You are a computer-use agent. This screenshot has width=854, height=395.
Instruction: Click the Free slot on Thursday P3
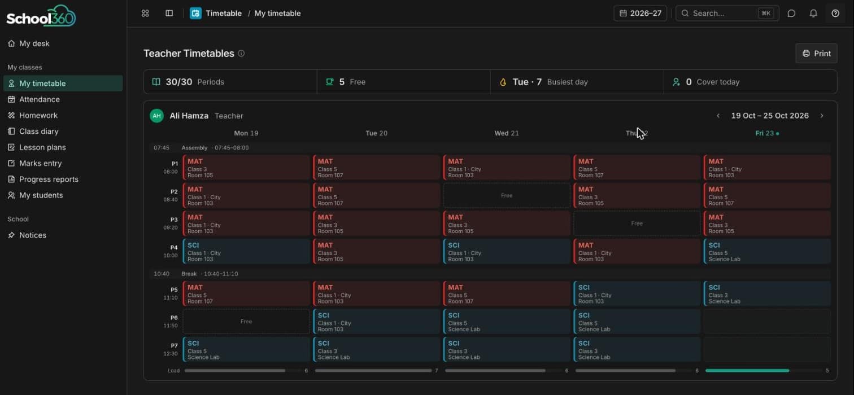637,223
